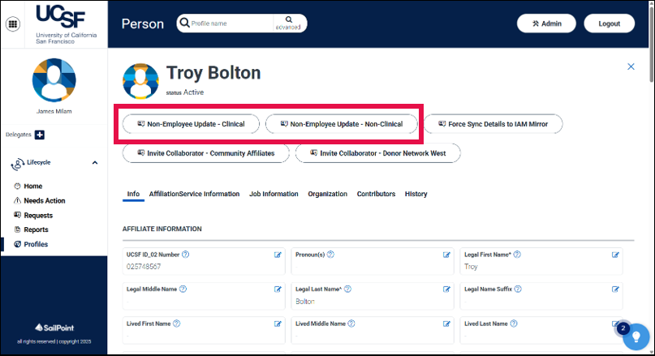The image size is (655, 356).
Task: Edit the Legal First Name field
Action: tap(615, 255)
